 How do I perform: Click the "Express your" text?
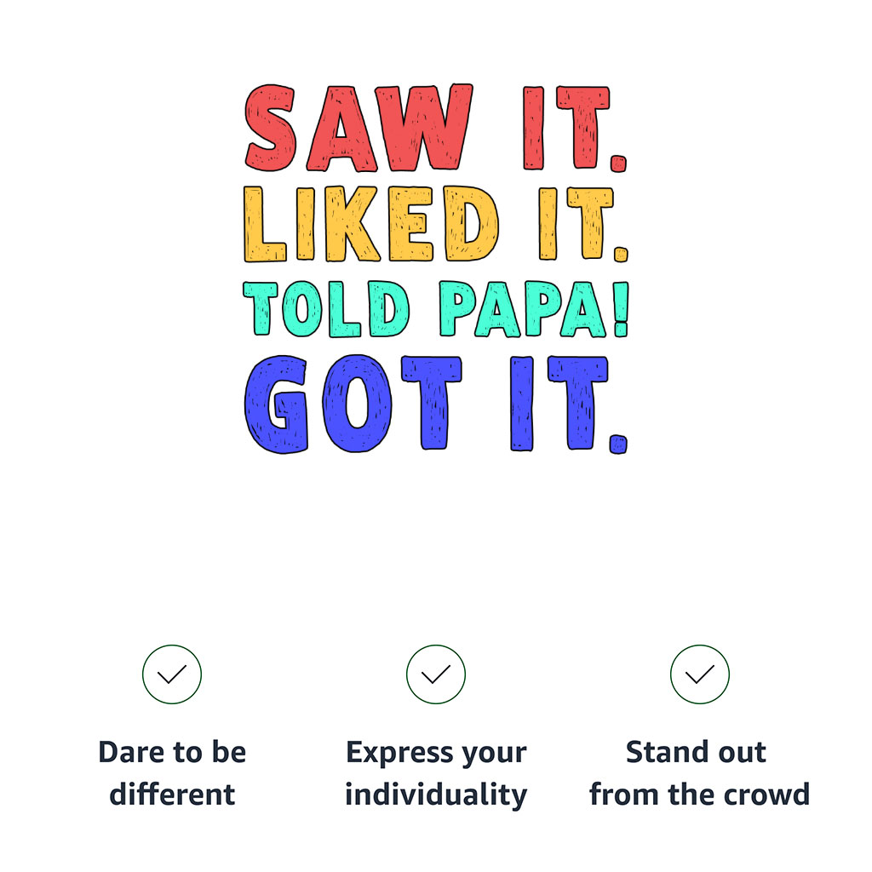[436, 753]
